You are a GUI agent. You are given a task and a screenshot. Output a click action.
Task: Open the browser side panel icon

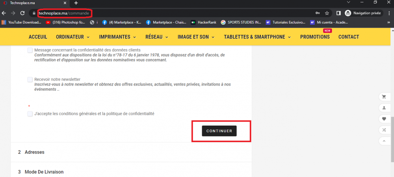point(338,13)
